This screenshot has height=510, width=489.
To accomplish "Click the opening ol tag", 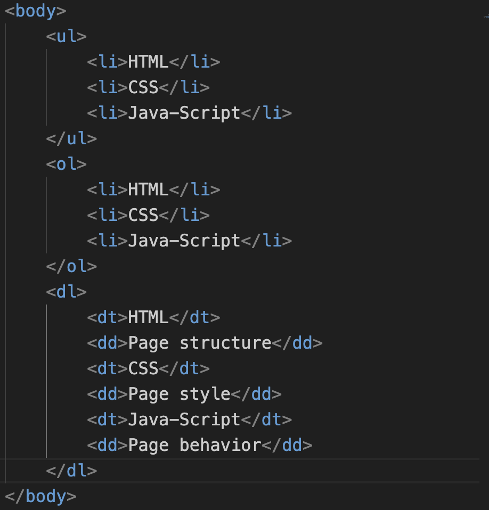I will click(67, 164).
